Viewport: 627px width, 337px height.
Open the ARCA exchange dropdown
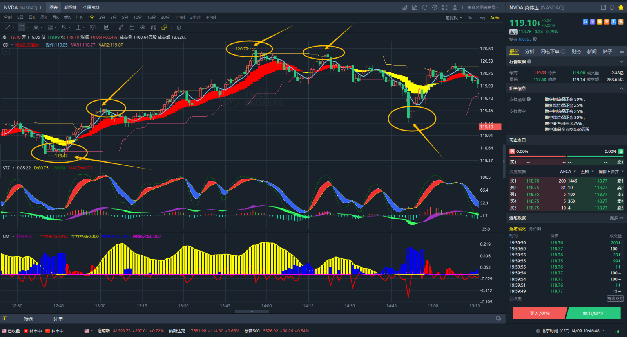[x=568, y=172]
